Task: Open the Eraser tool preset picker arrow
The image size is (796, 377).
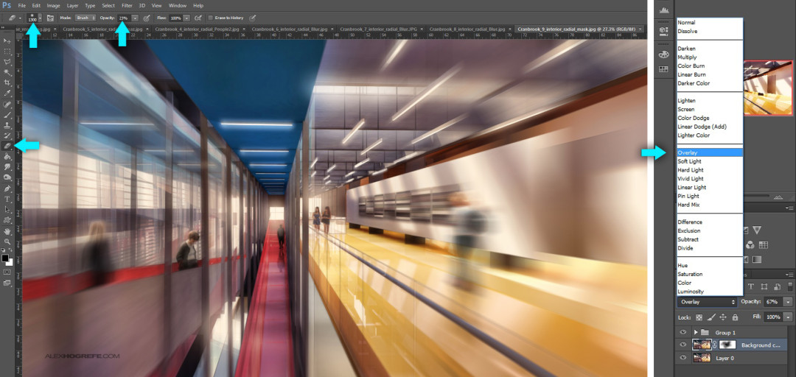Action: pos(20,18)
